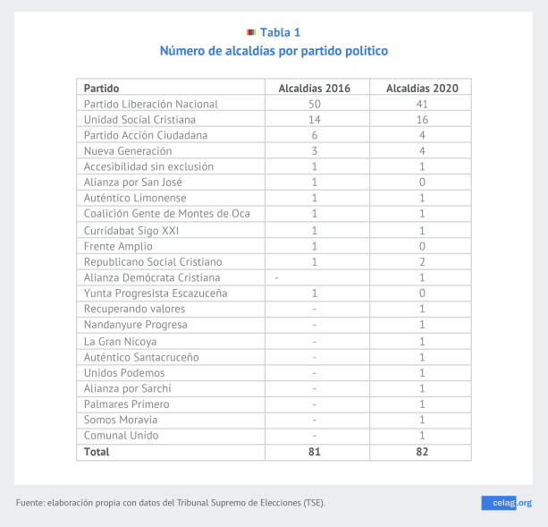Select the Partido Acción Ciudadana cell
The height and width of the screenshot is (527, 548).
(x=146, y=135)
